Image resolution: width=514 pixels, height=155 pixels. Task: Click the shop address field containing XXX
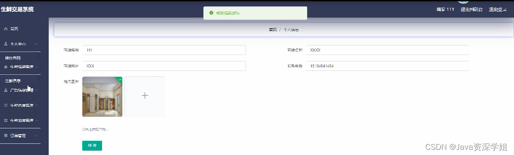(164, 66)
